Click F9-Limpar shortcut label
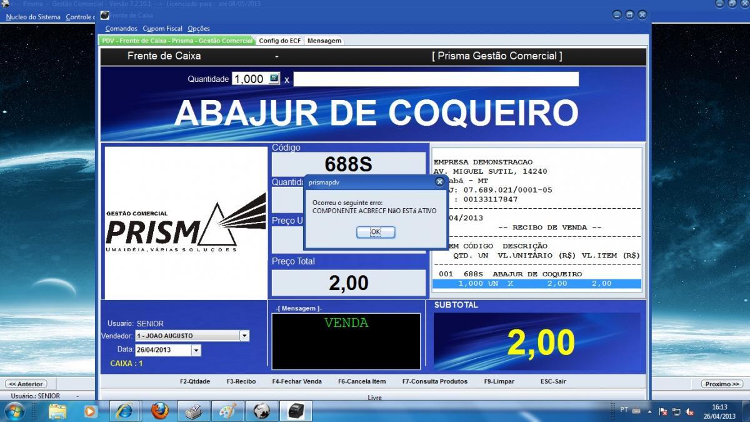This screenshot has height=422, width=750. [x=499, y=381]
